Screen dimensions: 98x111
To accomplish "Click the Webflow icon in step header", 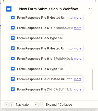I will click(x=9, y=9).
